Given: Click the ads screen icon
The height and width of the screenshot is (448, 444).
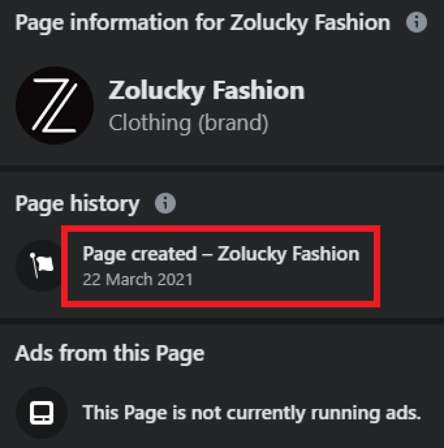Looking at the screenshot, I should pos(42,412).
